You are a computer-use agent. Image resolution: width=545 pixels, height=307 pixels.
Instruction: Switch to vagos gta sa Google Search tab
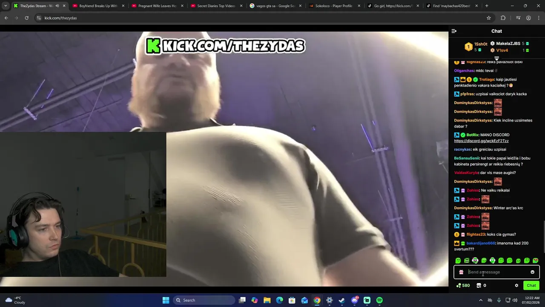pyautogui.click(x=275, y=6)
